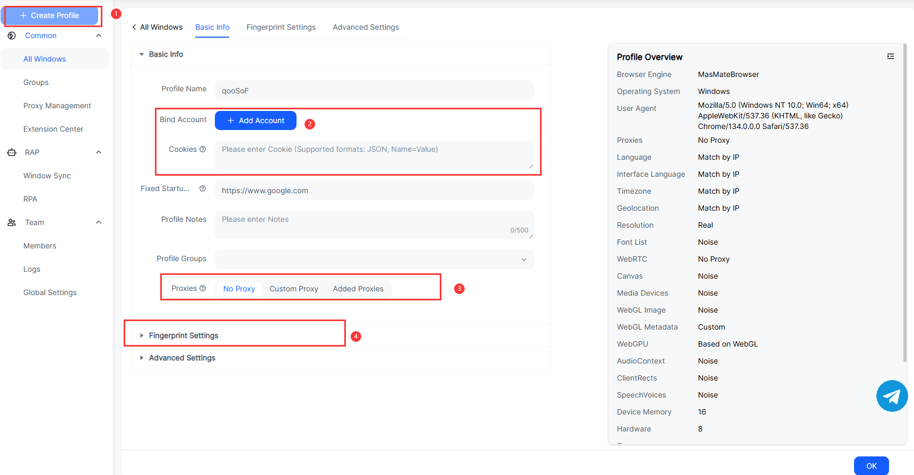The image size is (914, 475).
Task: Select the Custom Proxy option
Action: (293, 289)
